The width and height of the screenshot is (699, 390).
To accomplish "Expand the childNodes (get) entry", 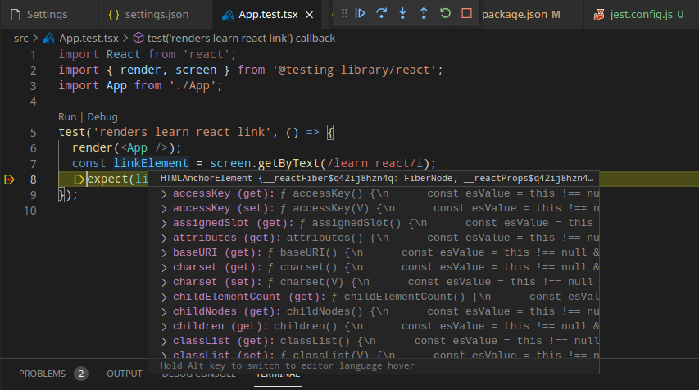I will pos(164,311).
